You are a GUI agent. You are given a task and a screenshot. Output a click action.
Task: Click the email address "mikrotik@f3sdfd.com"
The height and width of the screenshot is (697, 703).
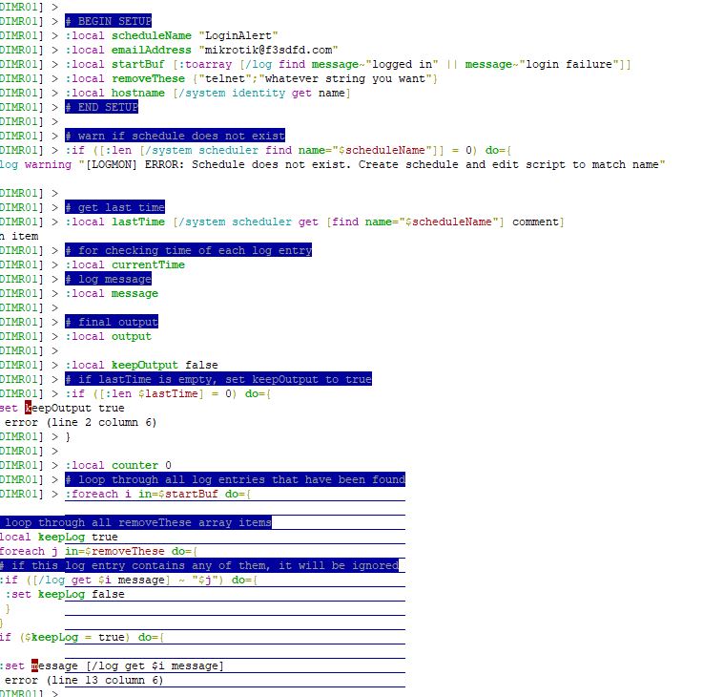point(269,50)
